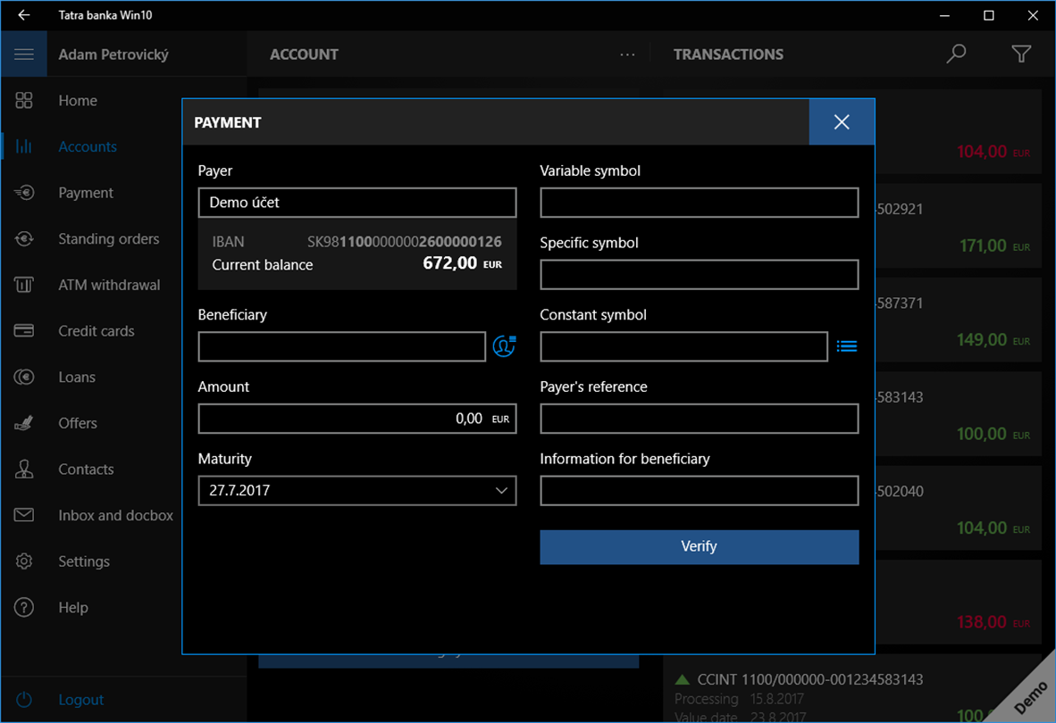This screenshot has width=1056, height=723.
Task: Click the Settings gear icon
Action: [23, 561]
